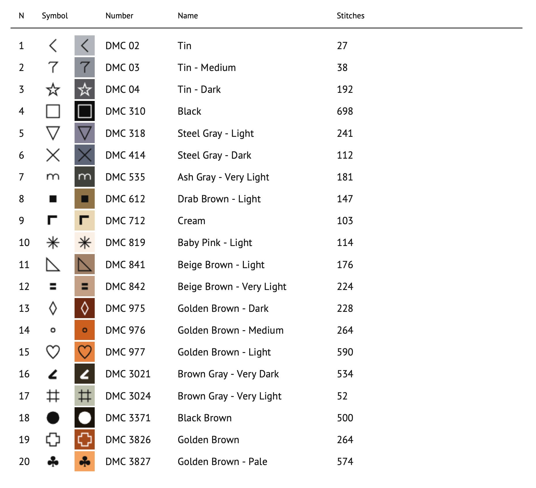Click the Tin light gray color swatch
Image resolution: width=536 pixels, height=488 pixels.
[x=85, y=45]
